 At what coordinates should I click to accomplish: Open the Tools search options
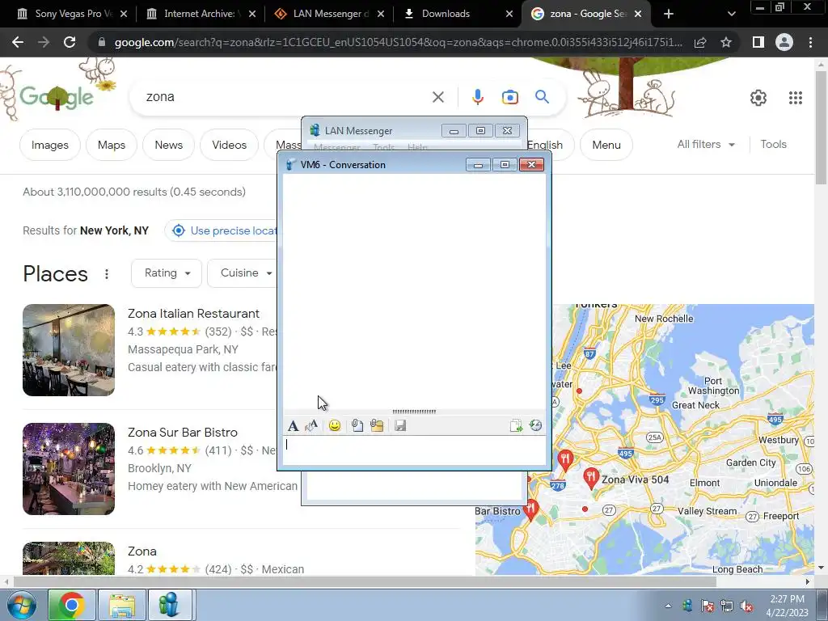[773, 144]
